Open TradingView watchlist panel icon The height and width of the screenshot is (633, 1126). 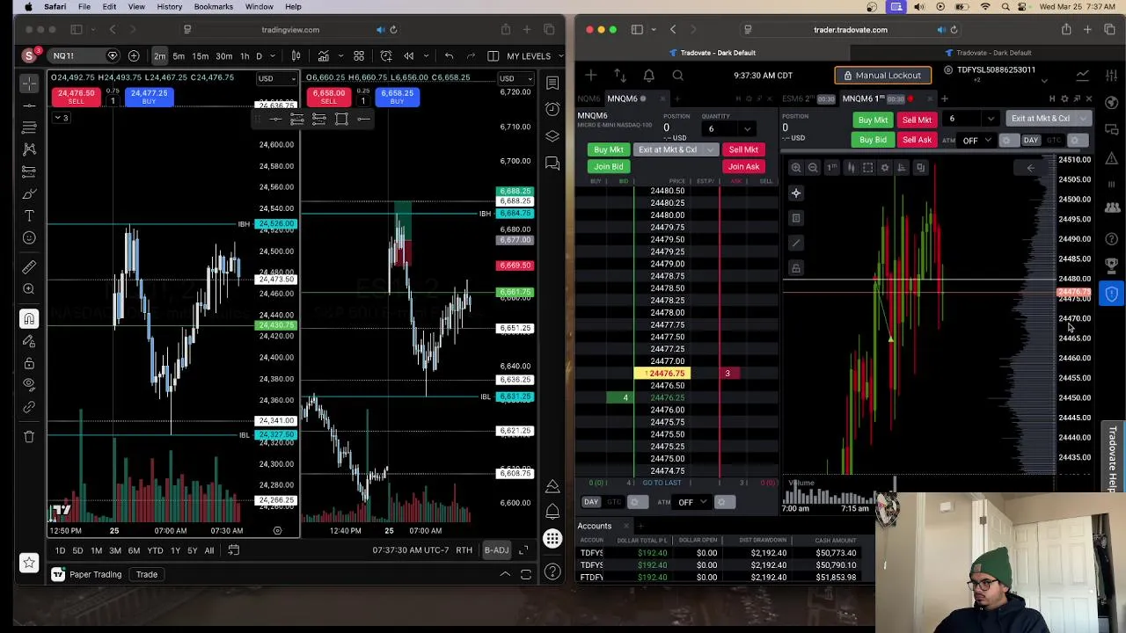[552, 84]
